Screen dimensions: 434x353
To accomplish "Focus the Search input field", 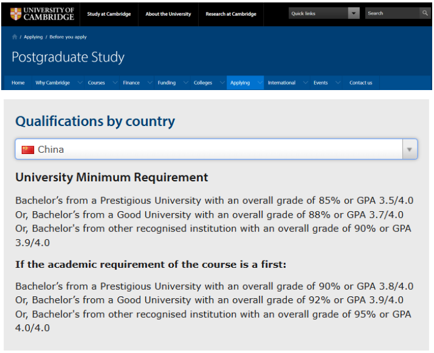I will pos(393,13).
